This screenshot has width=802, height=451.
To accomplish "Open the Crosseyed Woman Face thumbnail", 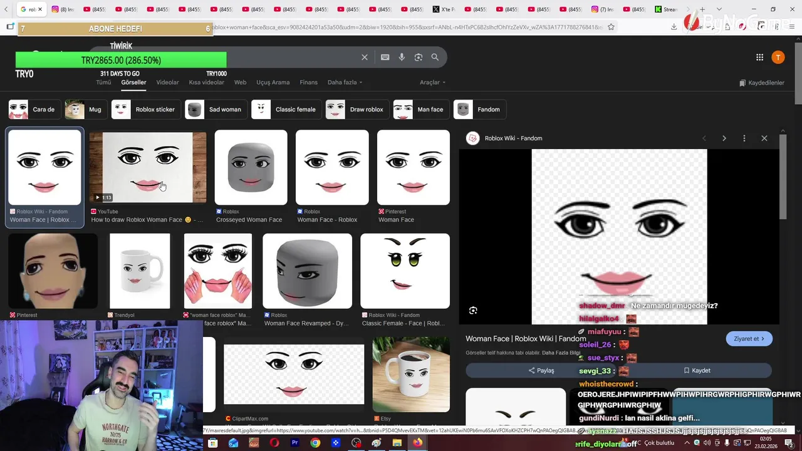I will (x=251, y=167).
